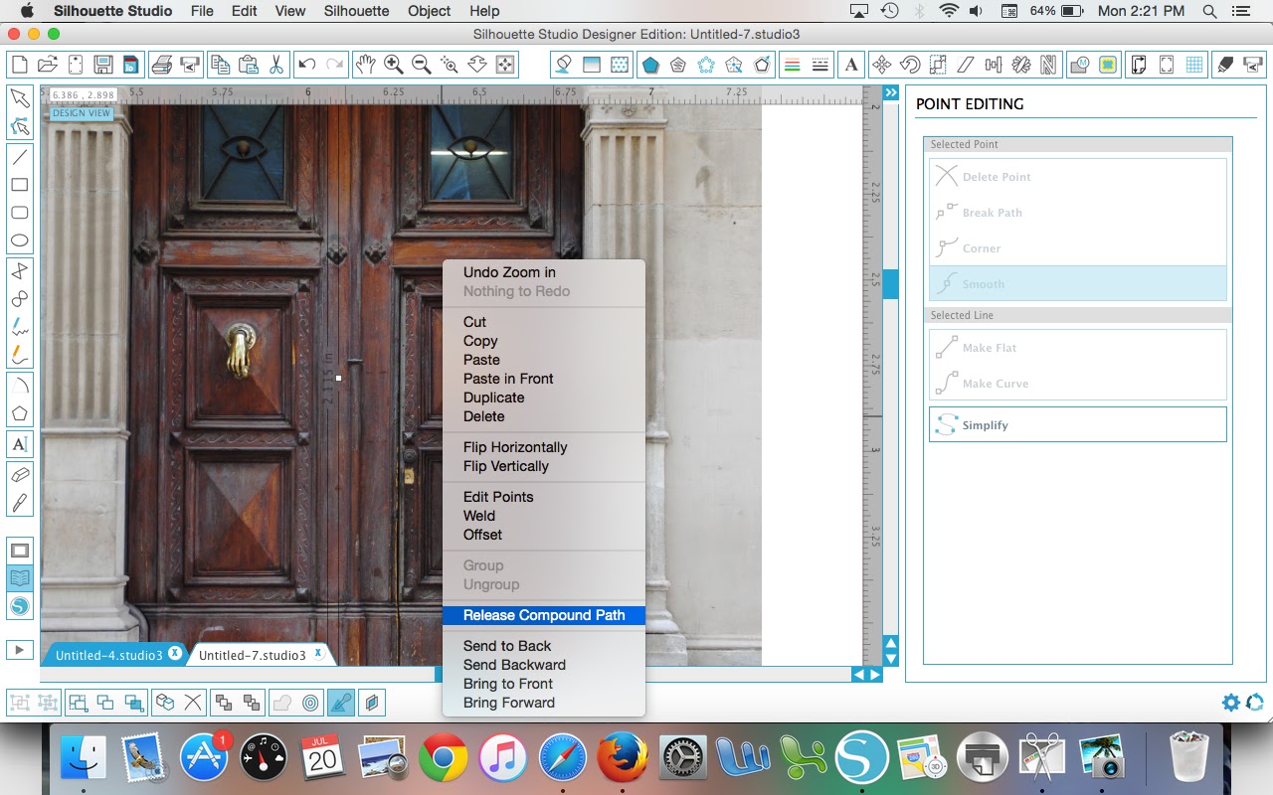
Task: Close the Untitled-4.studio3 tab
Action: (x=175, y=653)
